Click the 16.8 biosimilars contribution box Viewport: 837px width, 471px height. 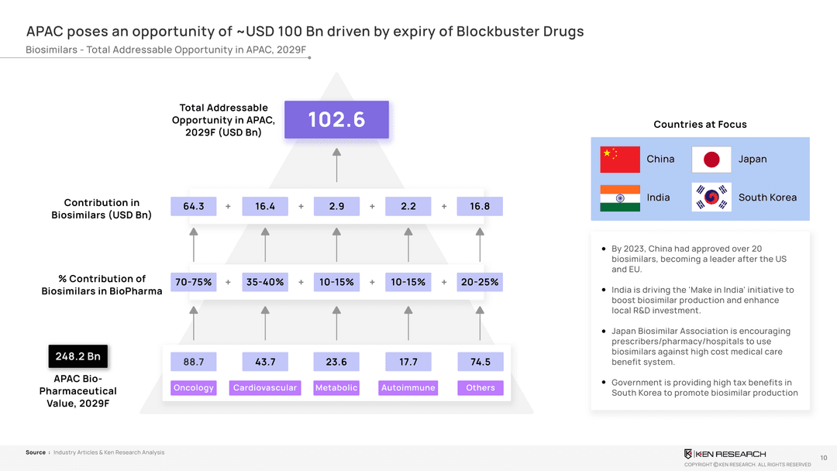[x=480, y=206]
